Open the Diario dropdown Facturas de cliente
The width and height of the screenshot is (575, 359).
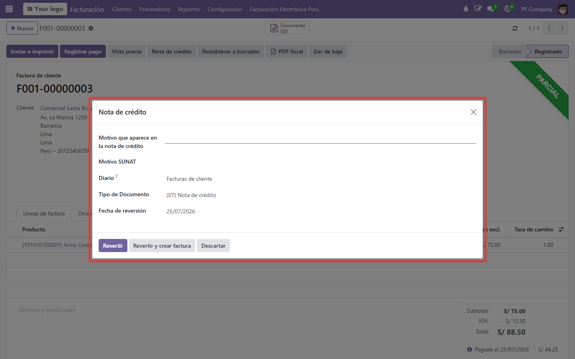pos(321,179)
